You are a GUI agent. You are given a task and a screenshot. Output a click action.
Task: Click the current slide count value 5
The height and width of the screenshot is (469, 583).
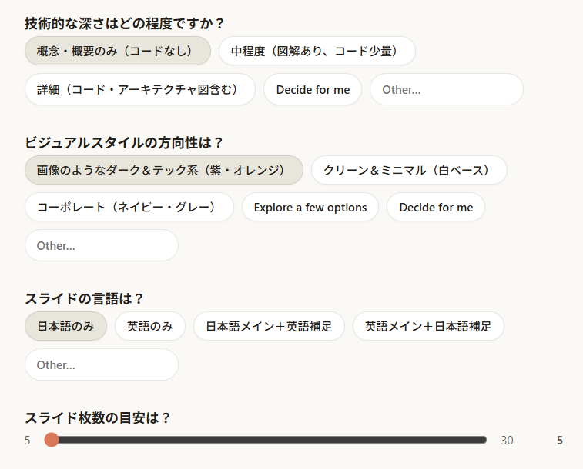[560, 441]
